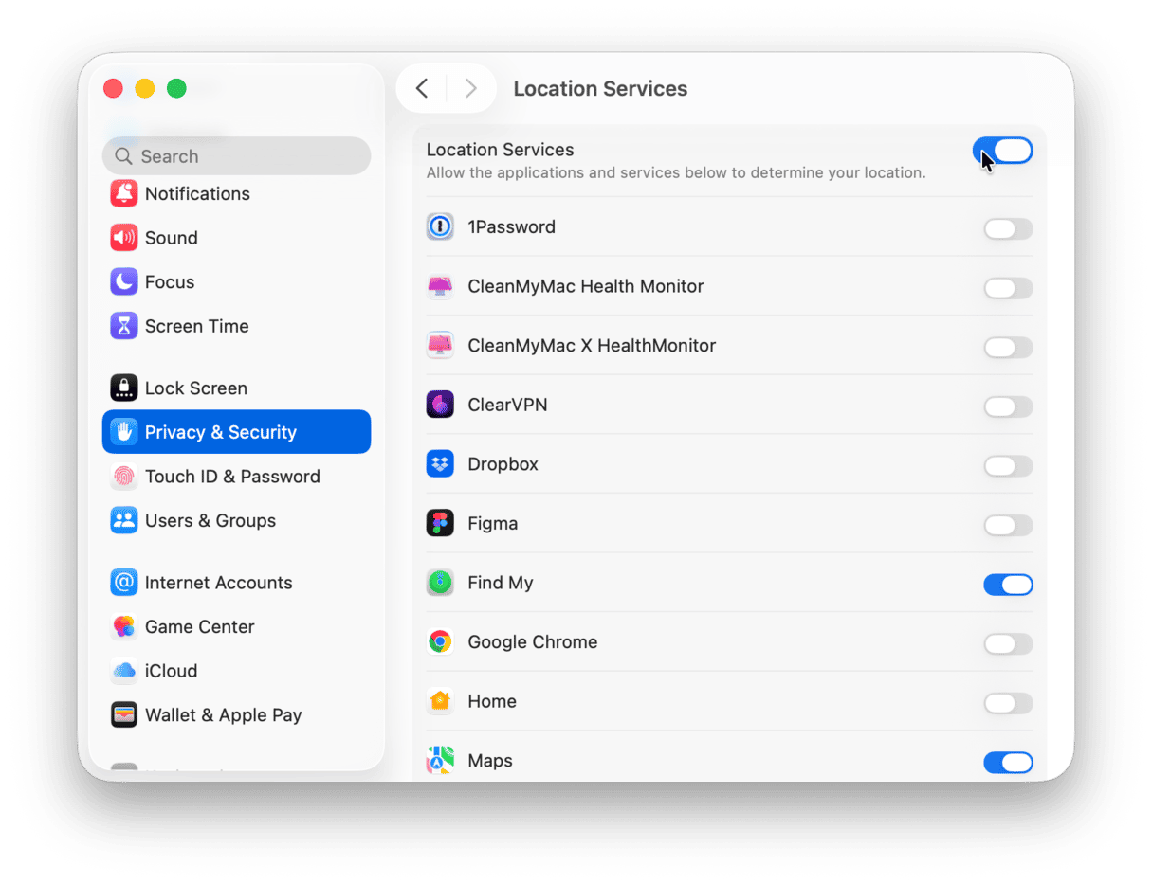Disable location access for Find My

[x=1008, y=585]
